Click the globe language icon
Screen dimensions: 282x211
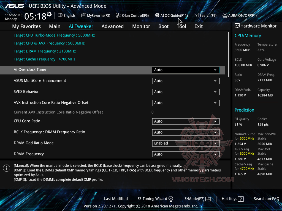click(60, 15)
